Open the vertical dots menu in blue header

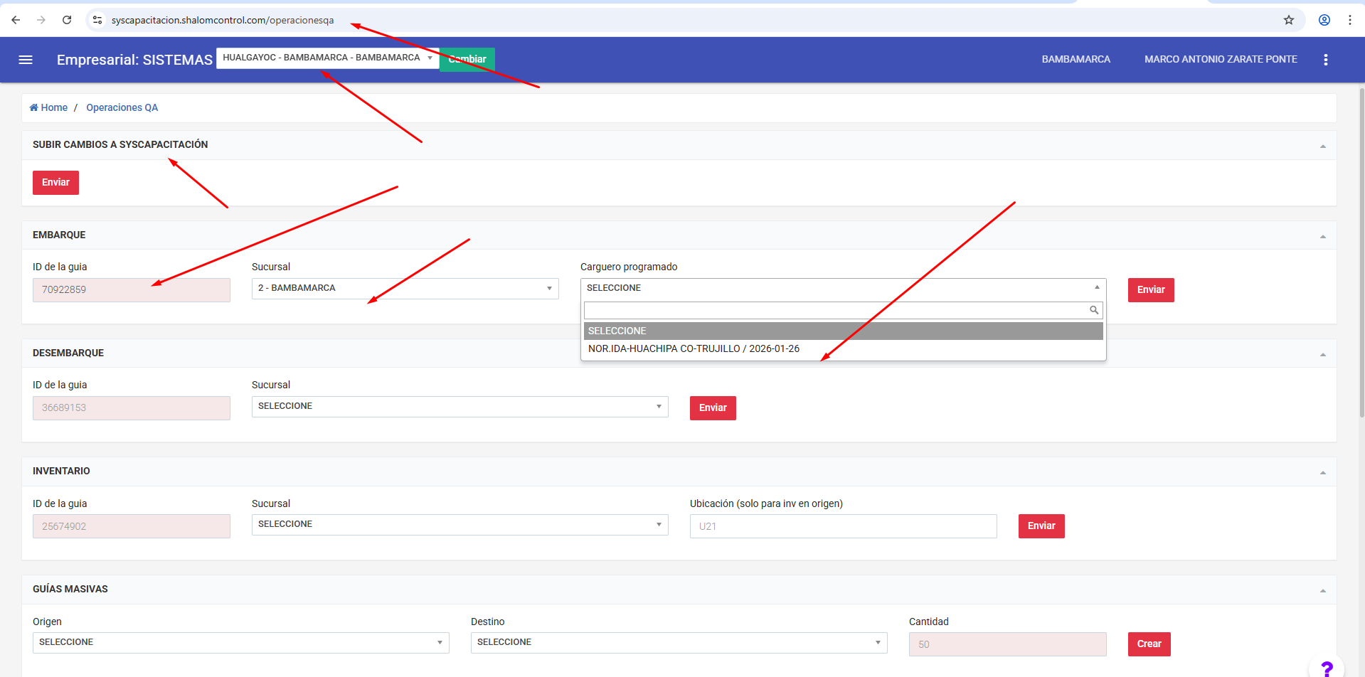(1325, 60)
